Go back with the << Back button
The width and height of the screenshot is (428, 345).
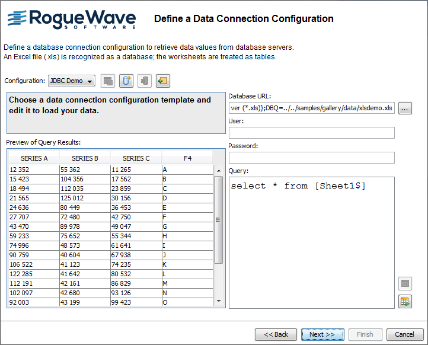[x=276, y=334]
